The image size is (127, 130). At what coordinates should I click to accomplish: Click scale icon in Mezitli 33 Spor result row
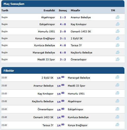point(117,59)
